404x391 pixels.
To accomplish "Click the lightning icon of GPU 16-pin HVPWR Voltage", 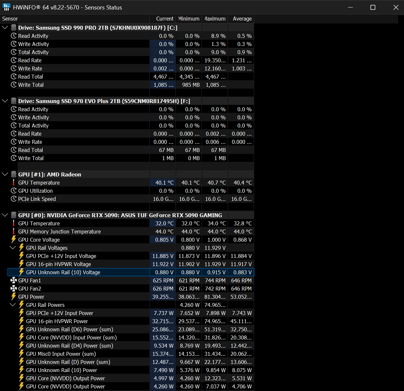I will 22,264.
